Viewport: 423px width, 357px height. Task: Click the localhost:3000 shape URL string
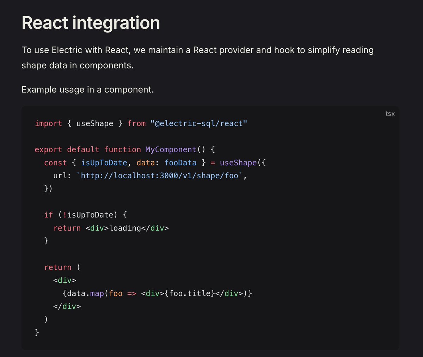(160, 176)
